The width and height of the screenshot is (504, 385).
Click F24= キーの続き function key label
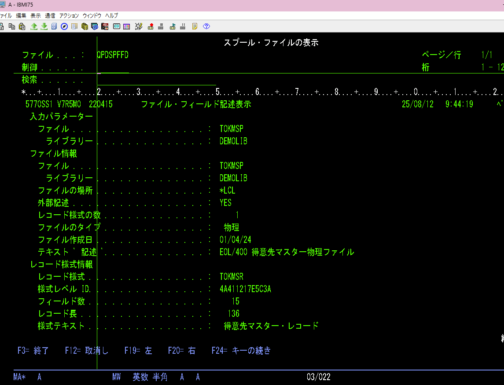241,350
